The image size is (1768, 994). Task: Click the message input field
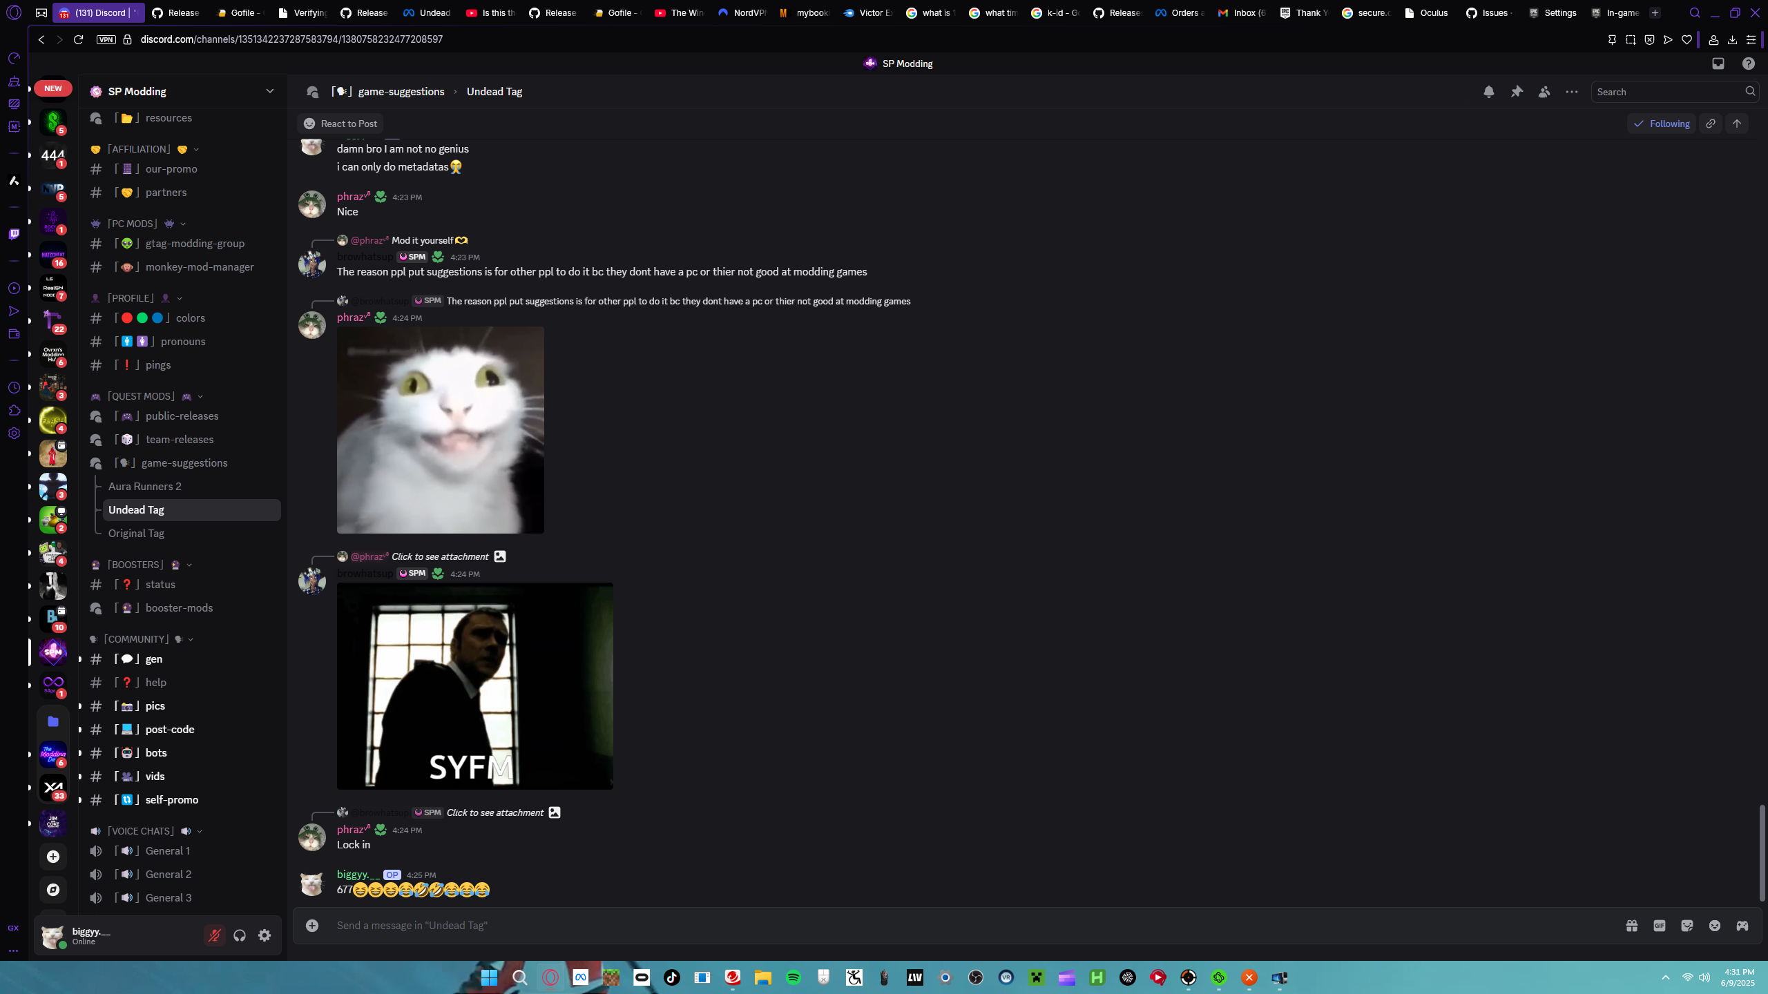click(x=967, y=926)
